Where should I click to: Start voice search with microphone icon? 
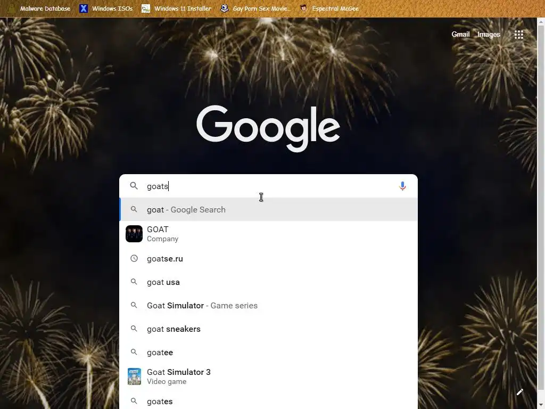(x=402, y=186)
